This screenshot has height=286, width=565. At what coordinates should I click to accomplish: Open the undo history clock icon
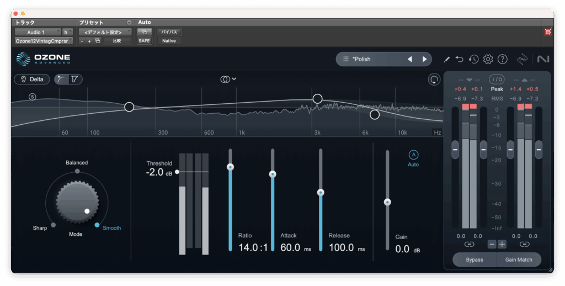pyautogui.click(x=473, y=59)
